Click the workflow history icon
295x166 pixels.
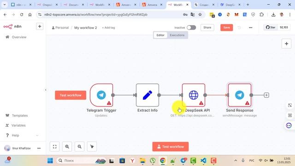[x=239, y=28]
